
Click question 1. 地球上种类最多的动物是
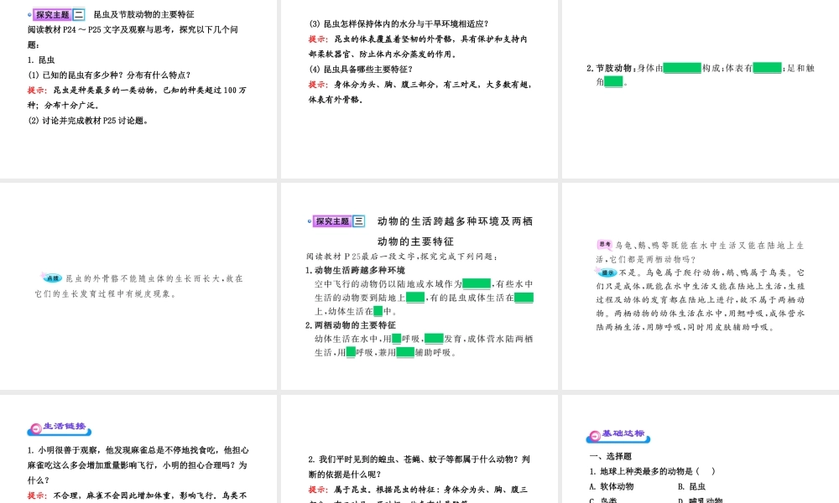(x=652, y=471)
